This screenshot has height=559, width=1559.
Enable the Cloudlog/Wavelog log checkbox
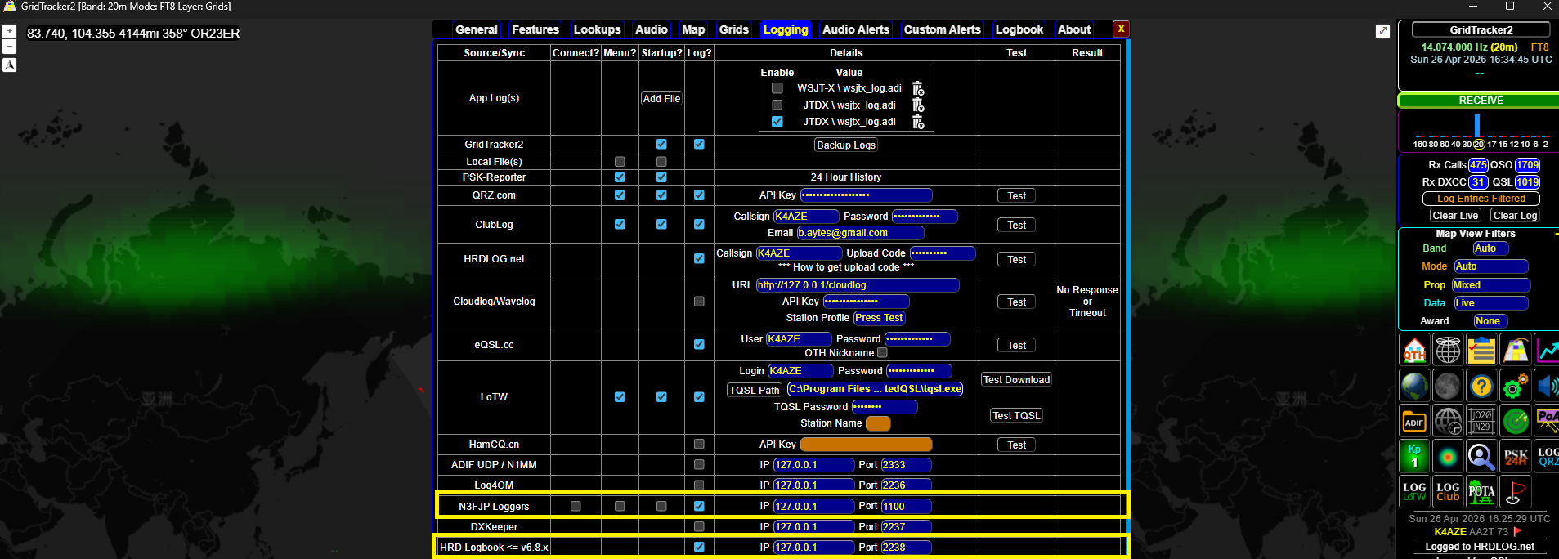(699, 302)
